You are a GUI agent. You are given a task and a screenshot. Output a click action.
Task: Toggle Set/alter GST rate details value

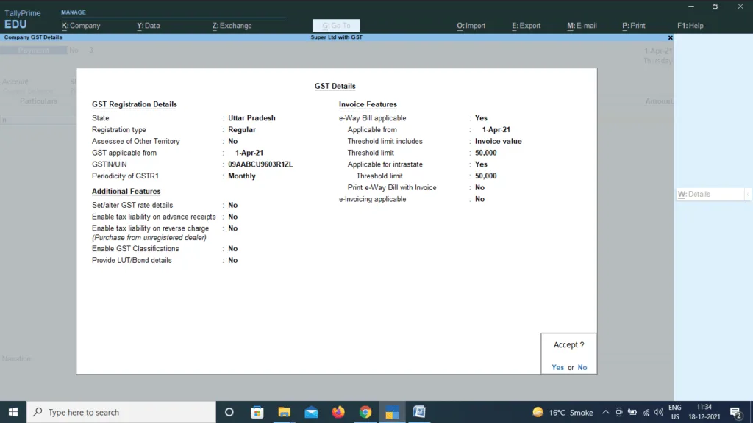(233, 206)
